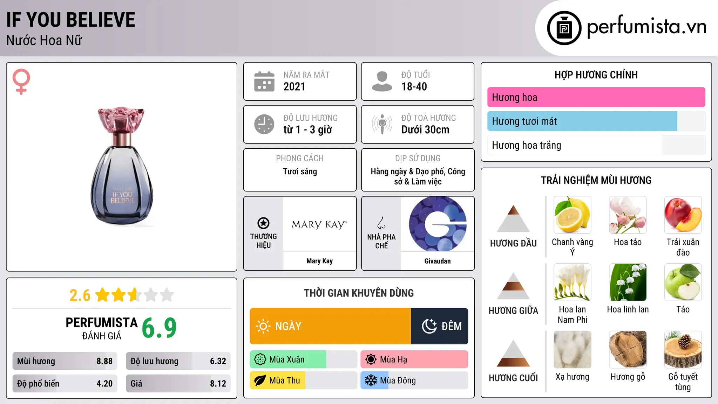Viewport: 718px width, 404px height.
Task: Click the nose icon above Nhà pha chế
Action: click(x=381, y=223)
